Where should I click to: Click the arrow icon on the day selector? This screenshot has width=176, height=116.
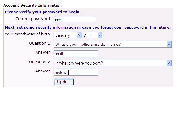coord(100,35)
